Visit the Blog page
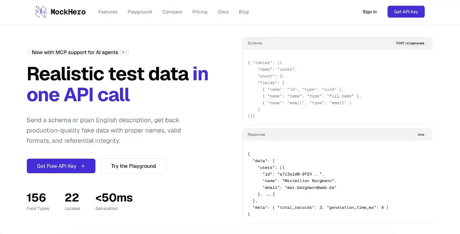The image size is (460, 234). [x=244, y=12]
